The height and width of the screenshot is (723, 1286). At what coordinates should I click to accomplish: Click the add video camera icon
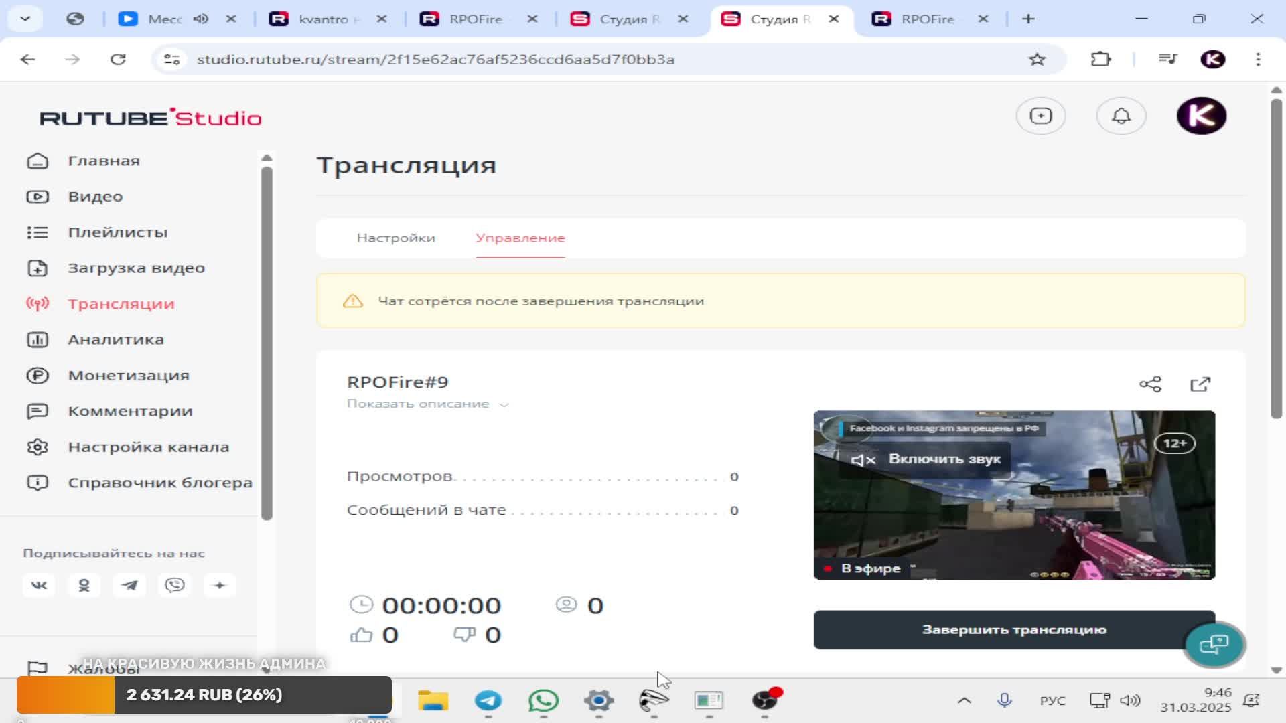click(x=1040, y=116)
